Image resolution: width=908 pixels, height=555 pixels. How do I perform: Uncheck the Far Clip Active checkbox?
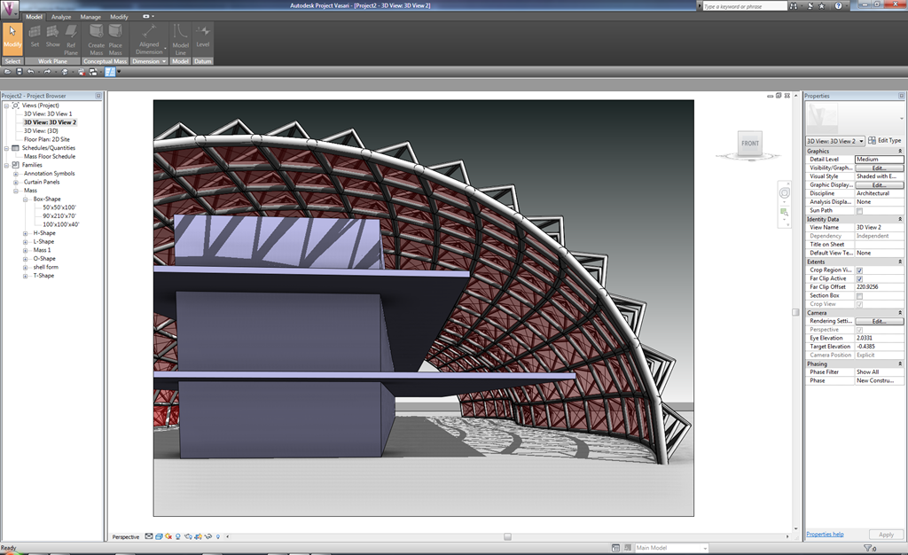click(x=859, y=278)
